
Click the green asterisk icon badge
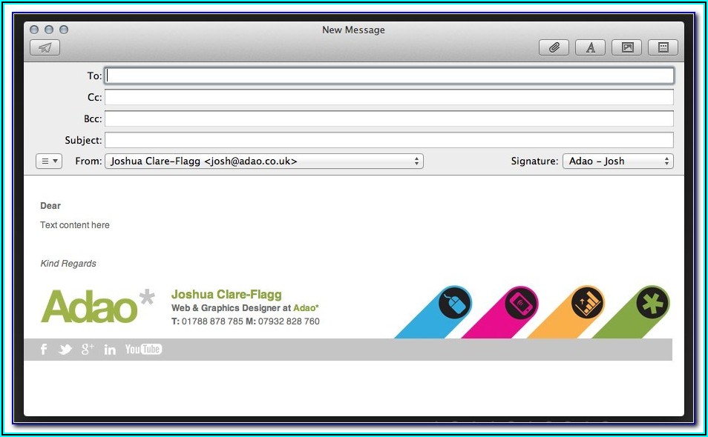pos(653,302)
